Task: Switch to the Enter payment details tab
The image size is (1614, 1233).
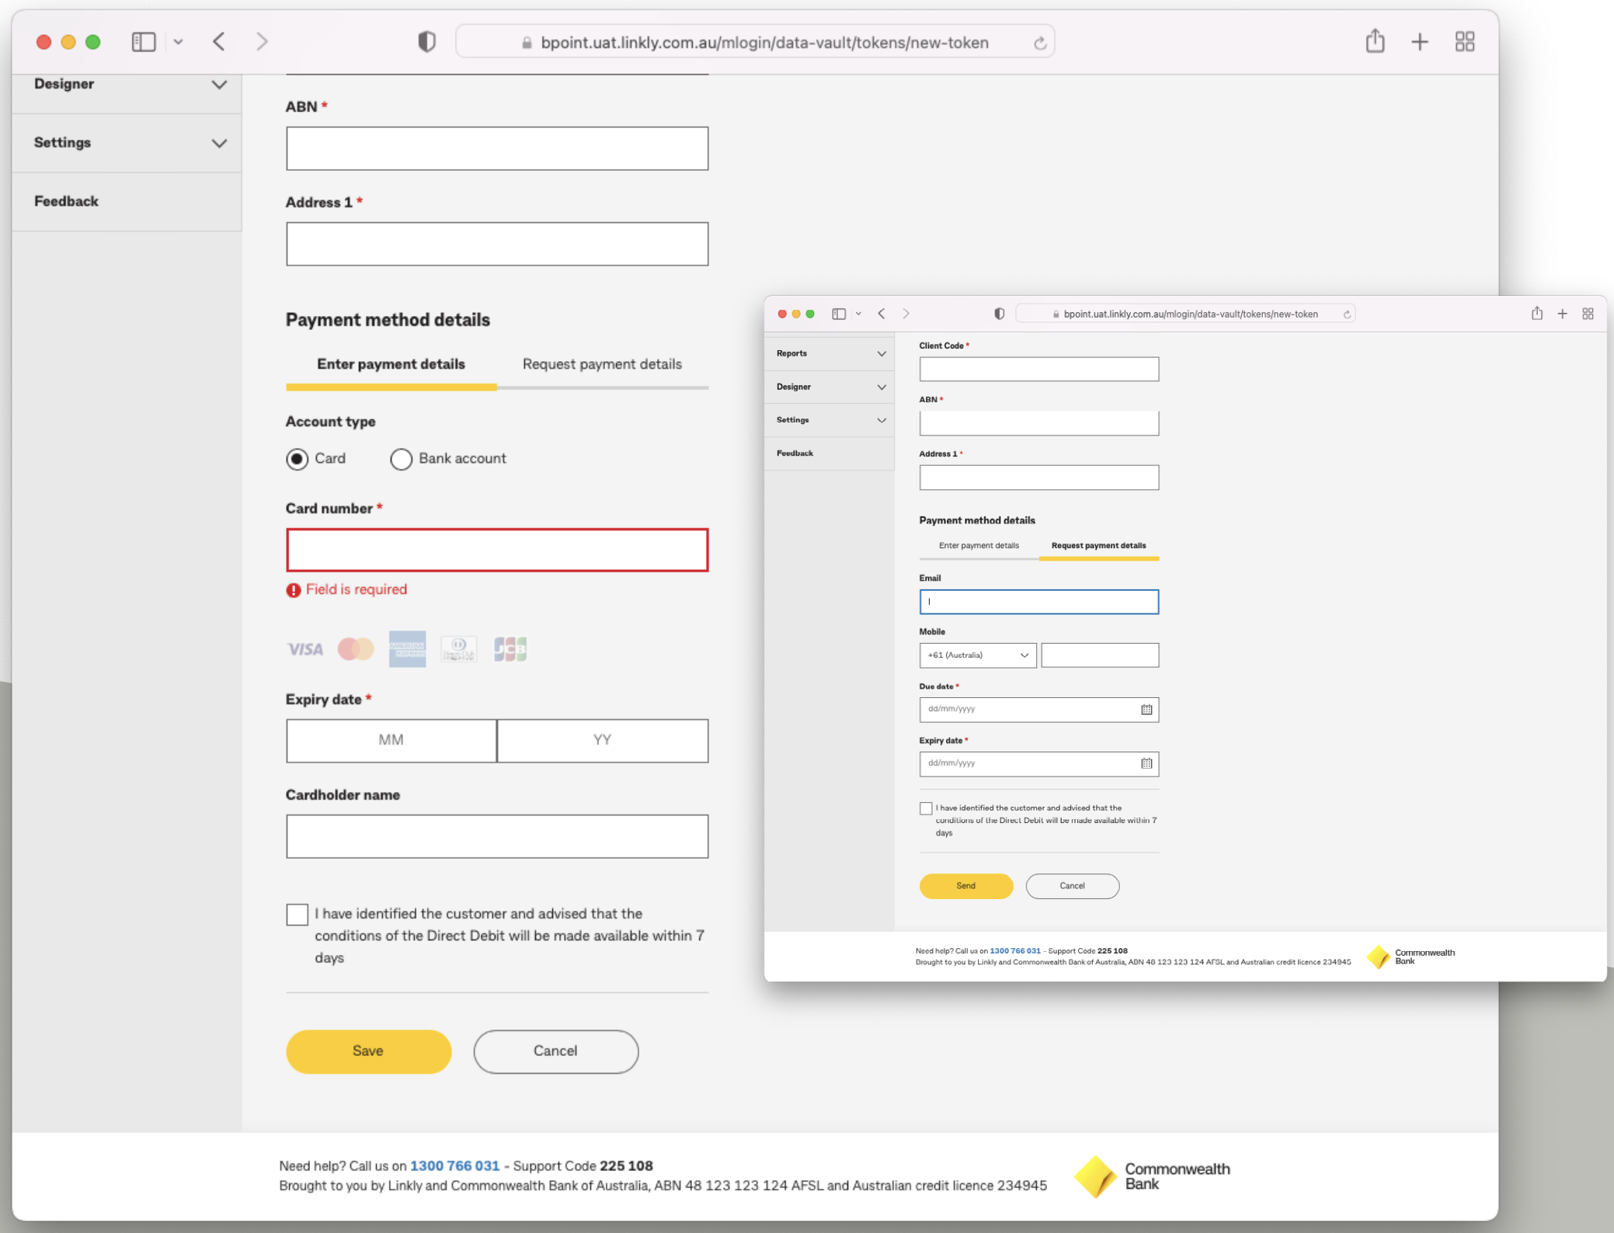Action: [391, 363]
